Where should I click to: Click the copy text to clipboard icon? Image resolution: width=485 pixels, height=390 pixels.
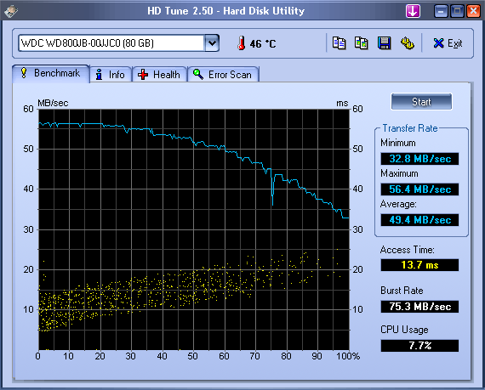tap(339, 43)
